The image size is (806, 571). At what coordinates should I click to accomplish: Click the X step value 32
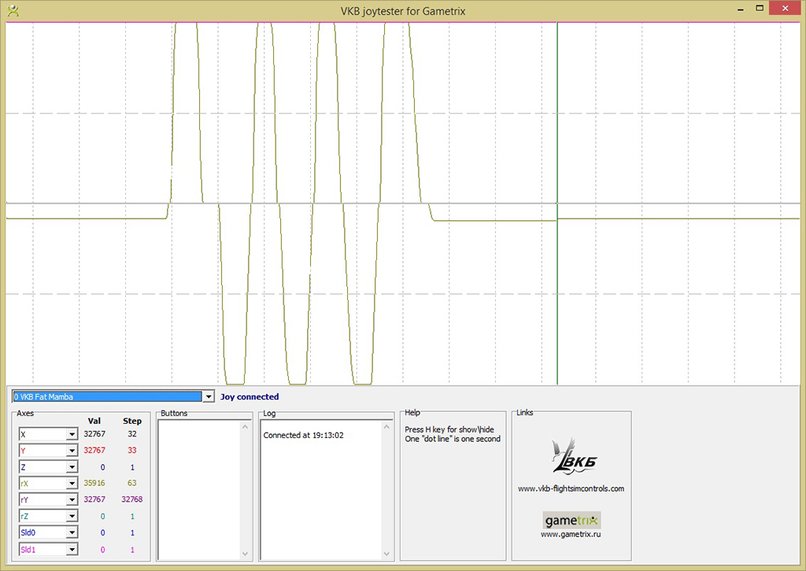[132, 433]
